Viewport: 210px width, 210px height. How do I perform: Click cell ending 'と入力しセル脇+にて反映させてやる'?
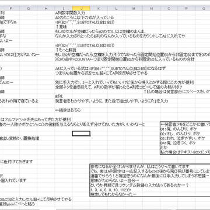(36, 199)
